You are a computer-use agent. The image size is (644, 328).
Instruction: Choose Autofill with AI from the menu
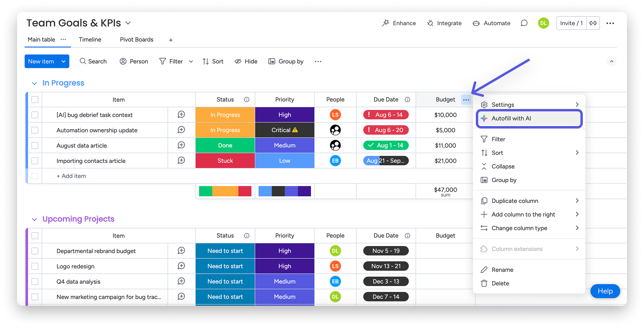(511, 118)
